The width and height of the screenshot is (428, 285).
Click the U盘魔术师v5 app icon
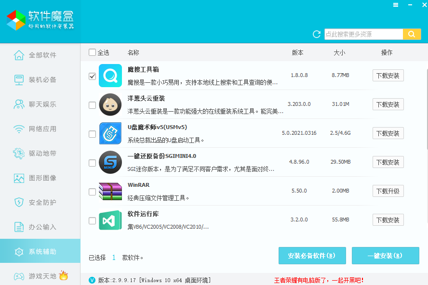pyautogui.click(x=110, y=133)
